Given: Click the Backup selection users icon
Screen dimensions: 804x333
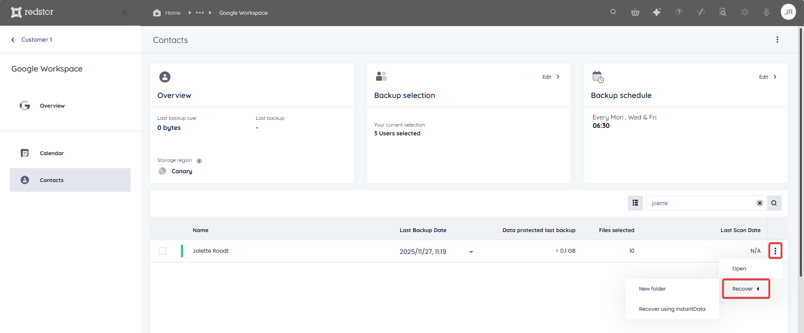Looking at the screenshot, I should (381, 76).
